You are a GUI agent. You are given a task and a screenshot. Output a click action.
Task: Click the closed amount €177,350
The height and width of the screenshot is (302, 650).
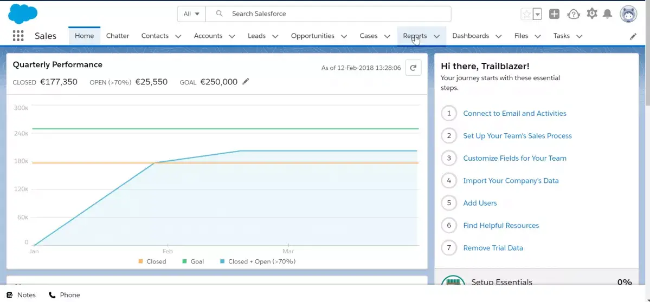click(59, 82)
